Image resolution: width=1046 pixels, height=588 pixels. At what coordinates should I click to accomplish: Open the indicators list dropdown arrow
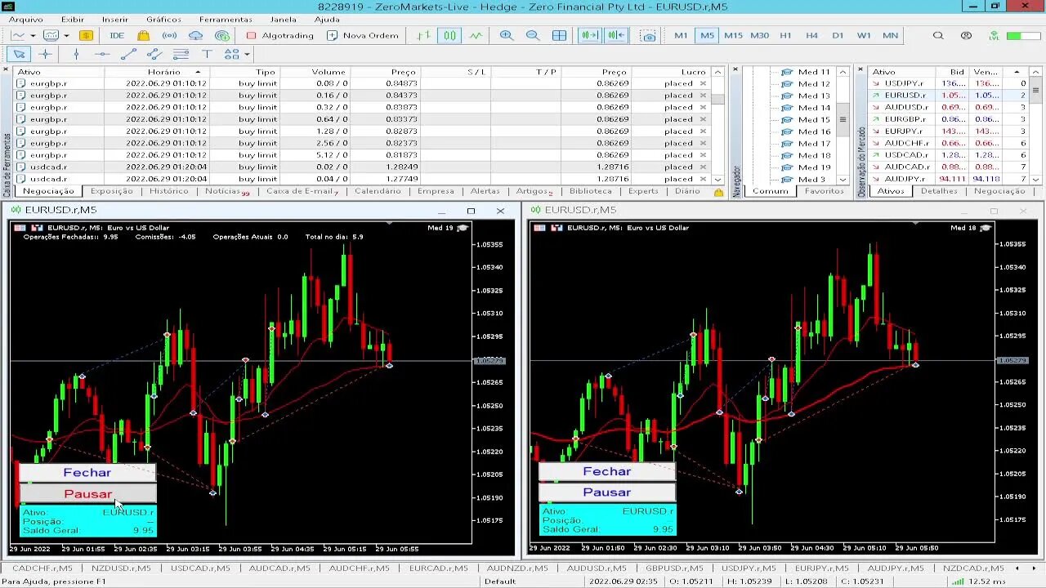click(x=66, y=36)
